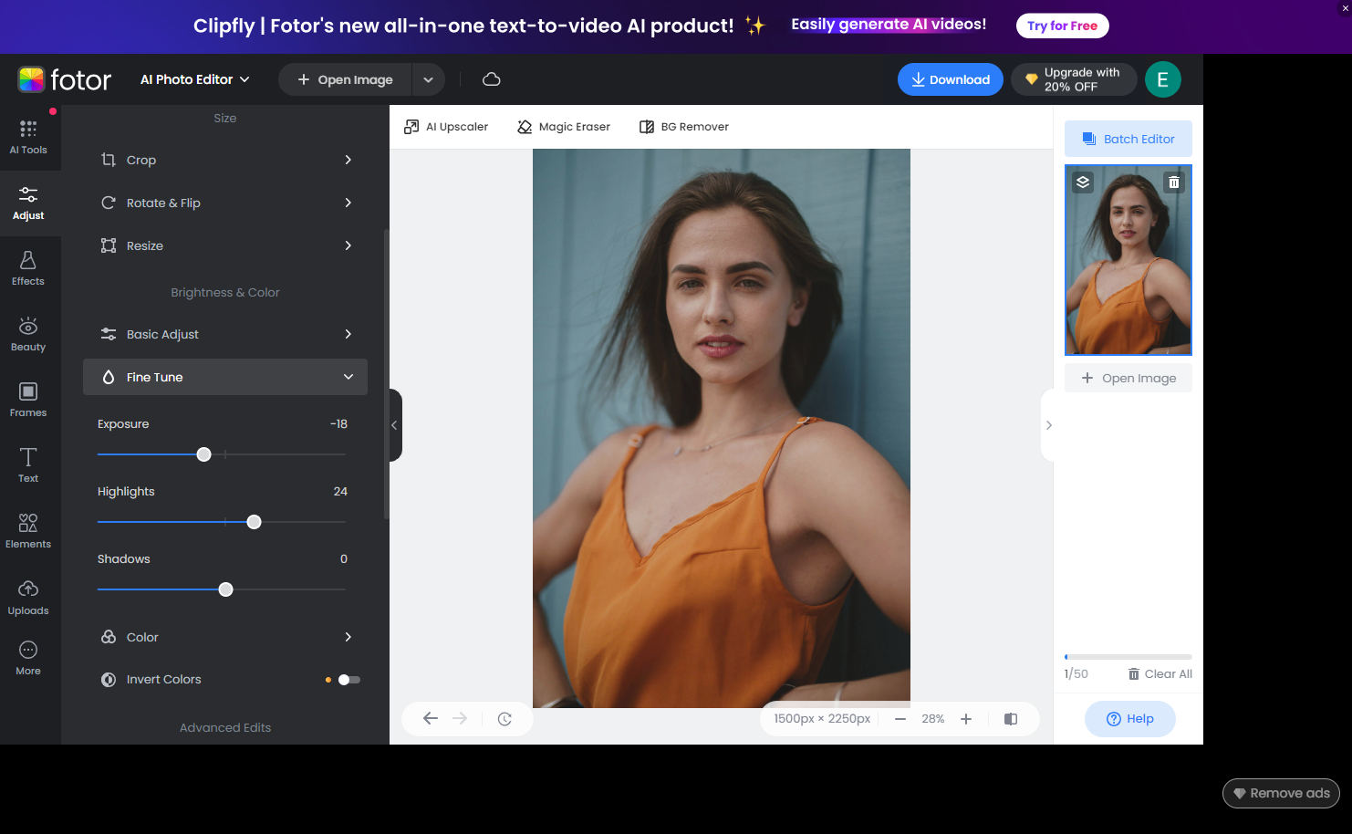View edit history with the clock icon
Image resolution: width=1352 pixels, height=834 pixels.
click(x=505, y=718)
